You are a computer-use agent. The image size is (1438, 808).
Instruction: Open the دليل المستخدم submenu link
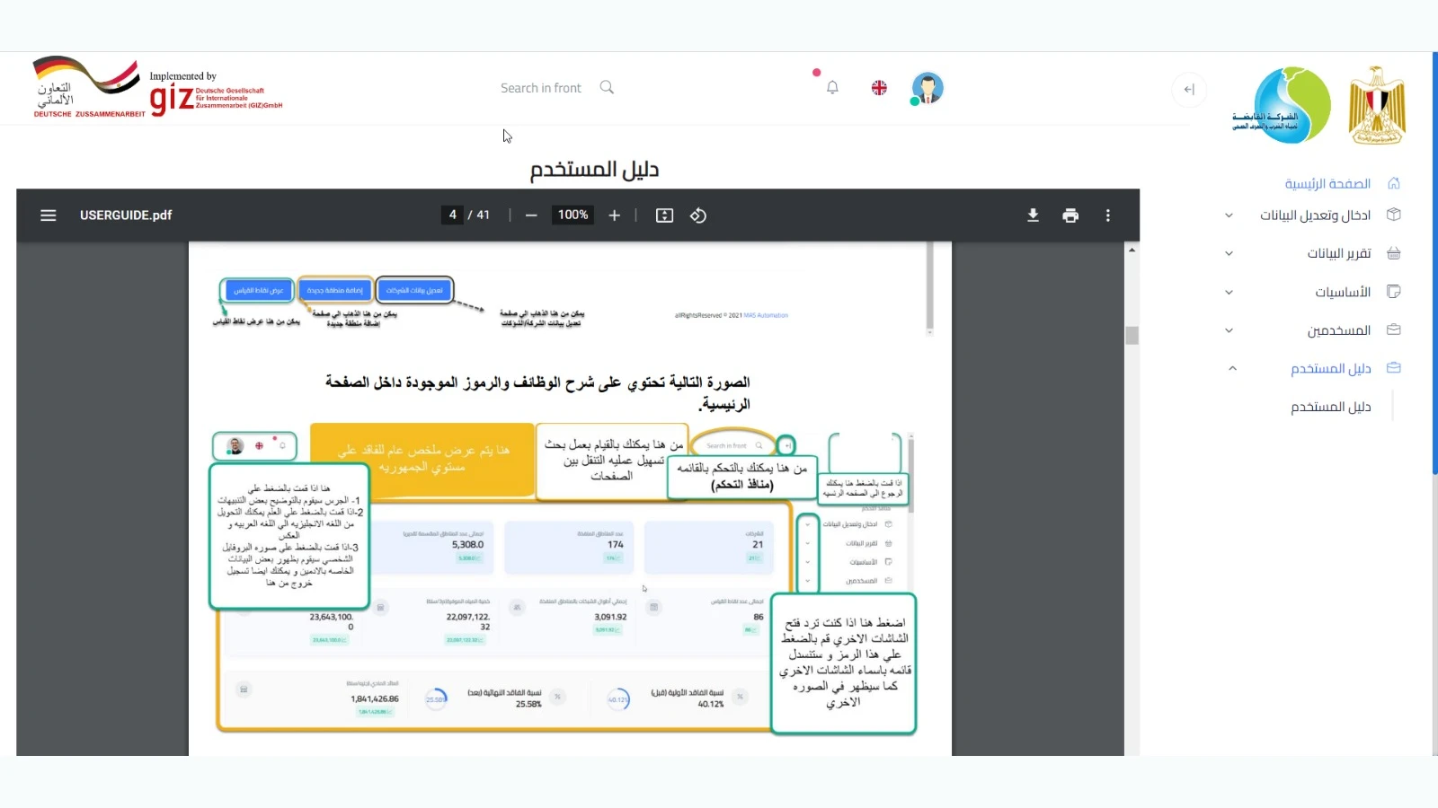pos(1331,408)
